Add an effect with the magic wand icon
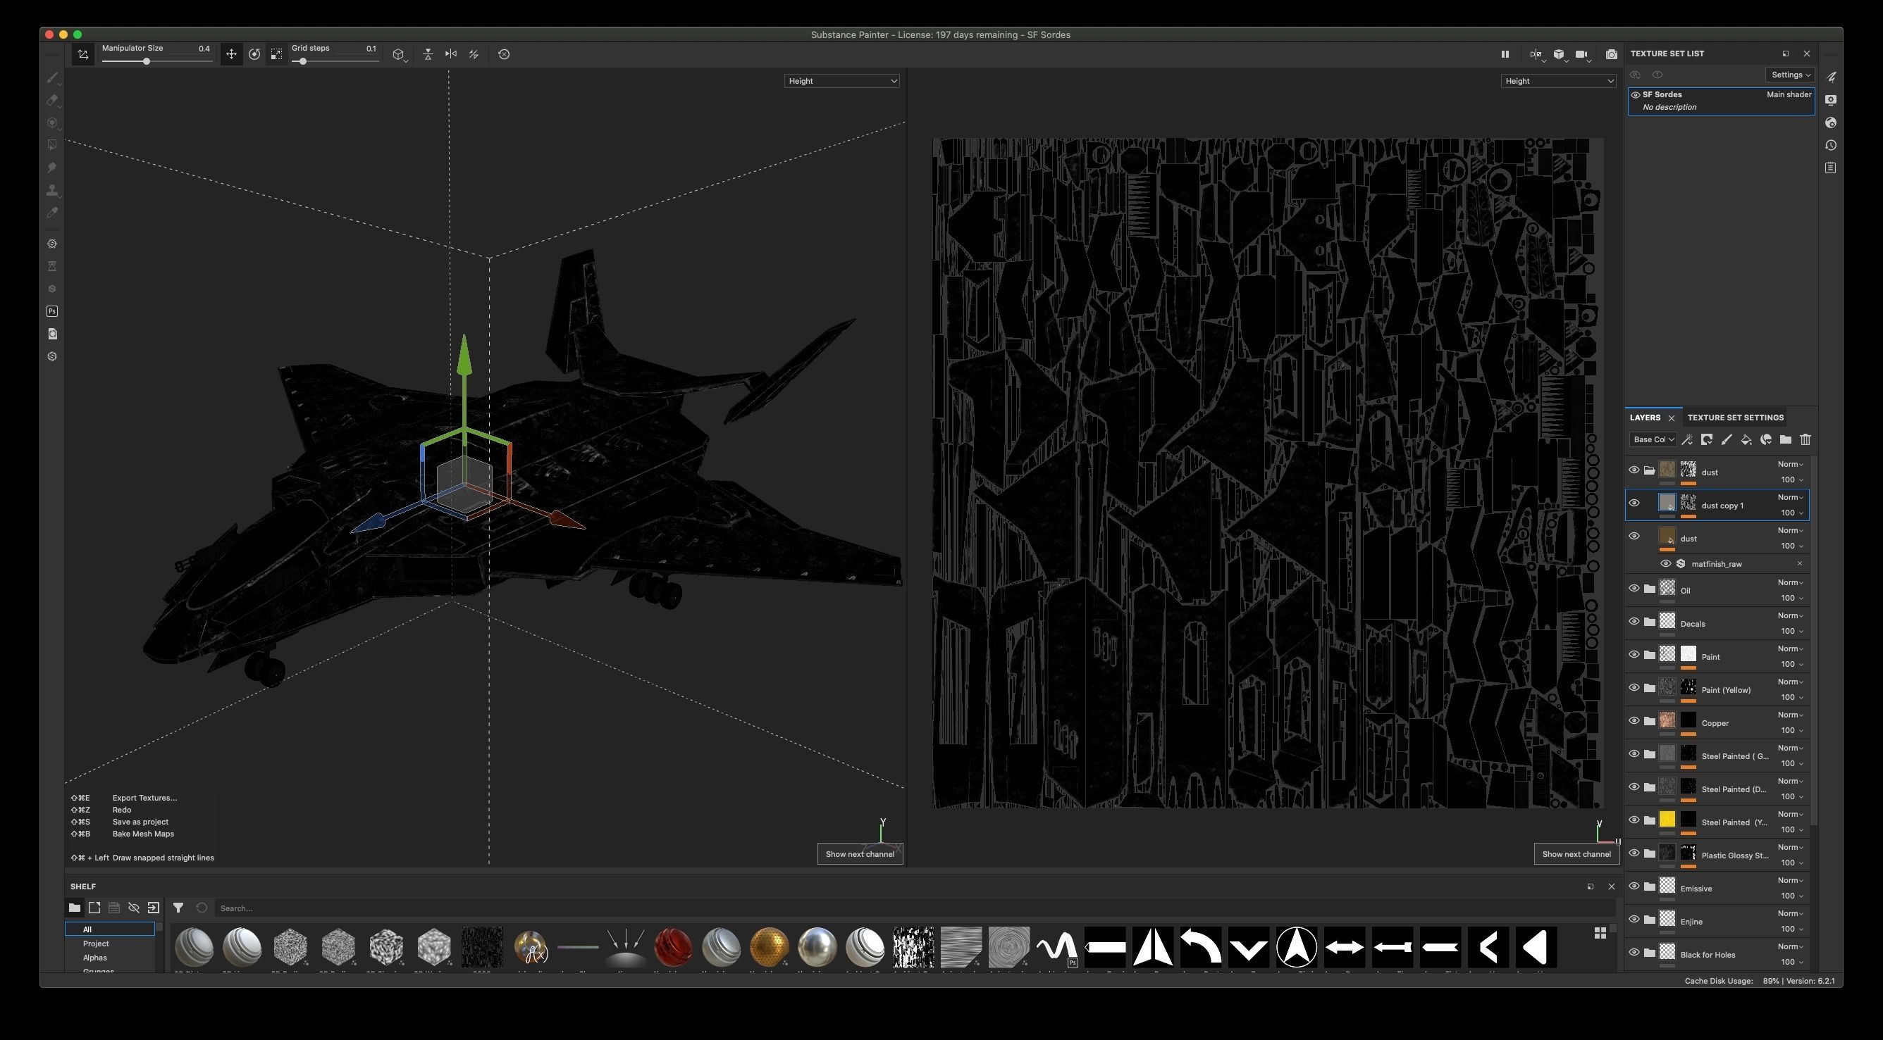This screenshot has width=1883, height=1040. pos(1687,439)
